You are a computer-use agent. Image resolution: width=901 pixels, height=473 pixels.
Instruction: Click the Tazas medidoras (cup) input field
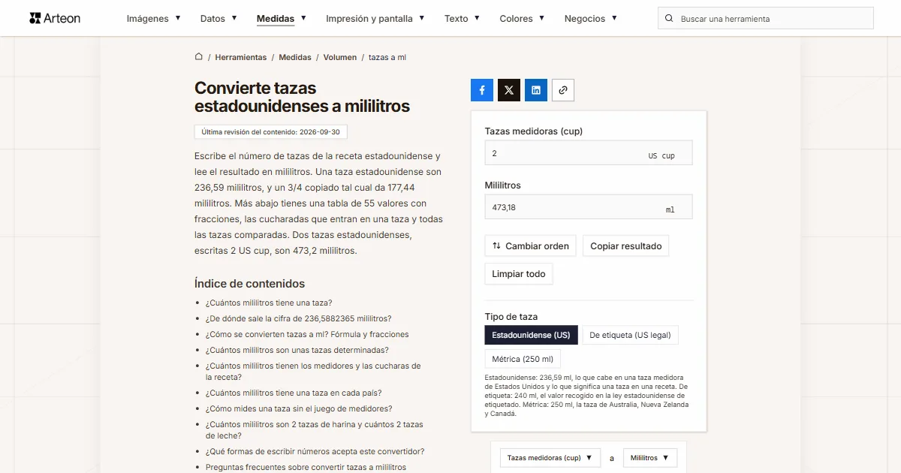coord(589,153)
